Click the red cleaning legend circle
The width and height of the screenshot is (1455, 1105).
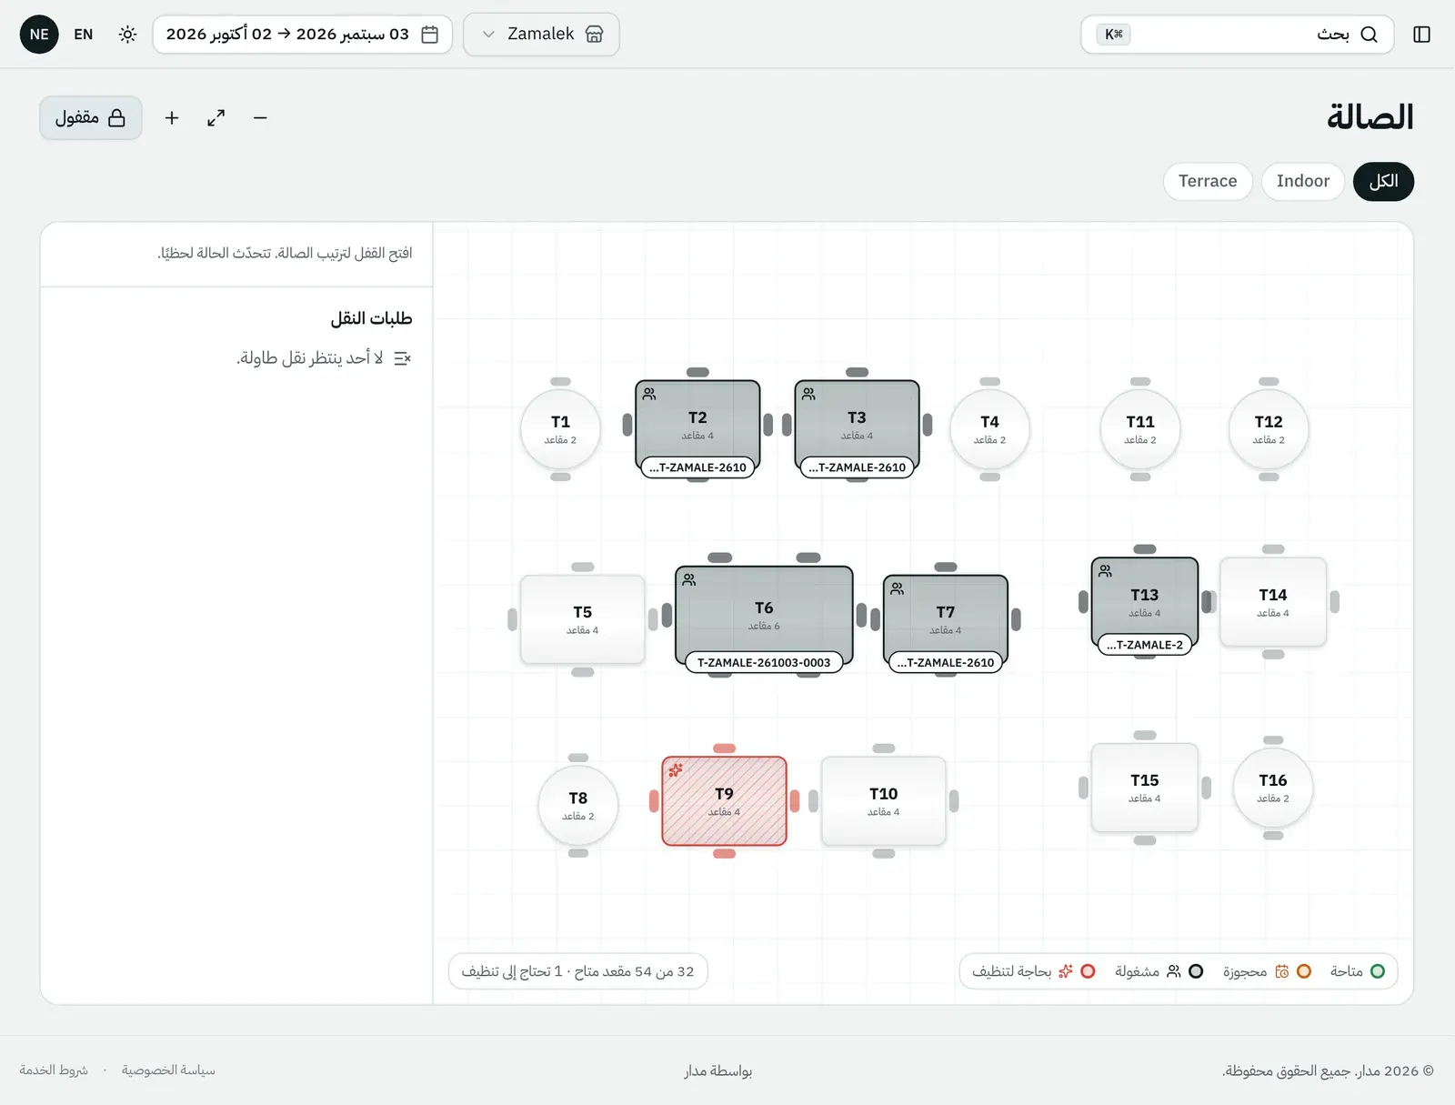click(1088, 971)
